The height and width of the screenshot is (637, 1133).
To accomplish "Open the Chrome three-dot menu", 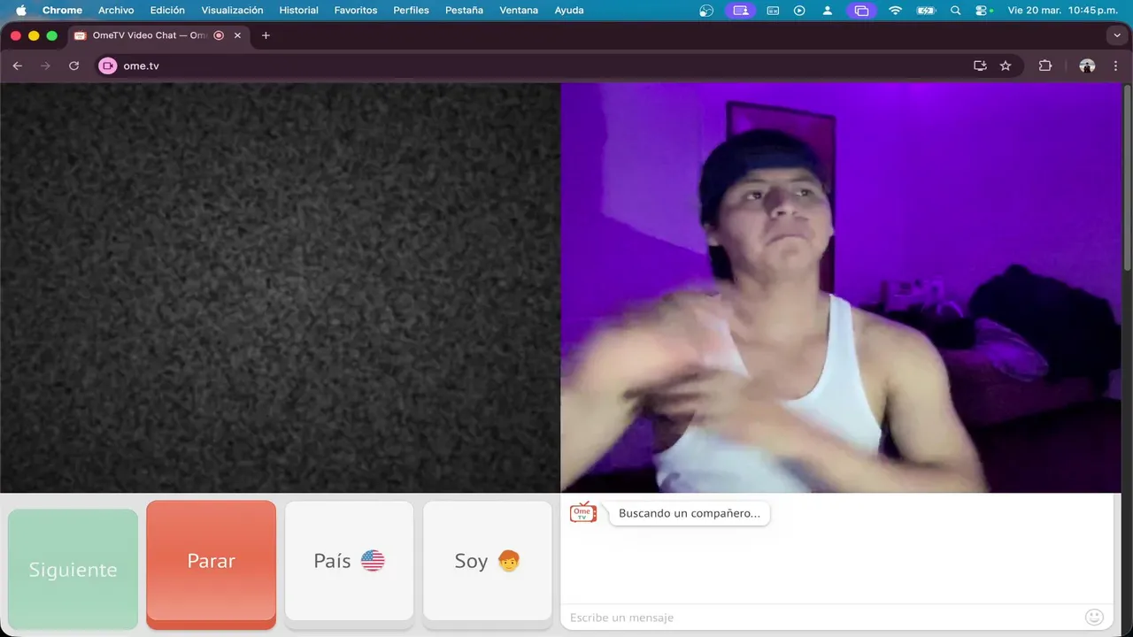I will [x=1115, y=65].
